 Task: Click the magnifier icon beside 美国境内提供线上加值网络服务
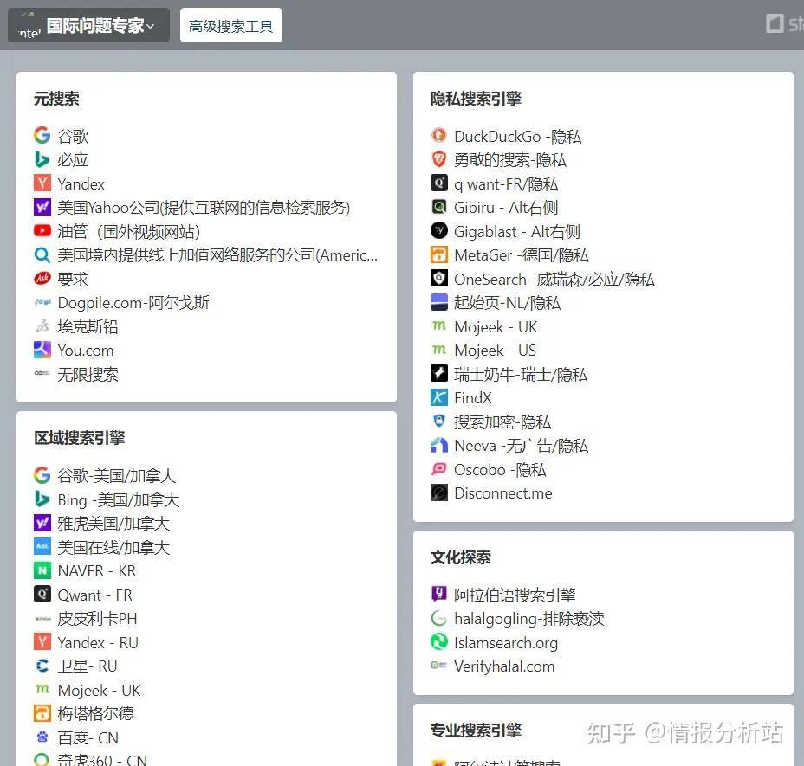(x=42, y=254)
